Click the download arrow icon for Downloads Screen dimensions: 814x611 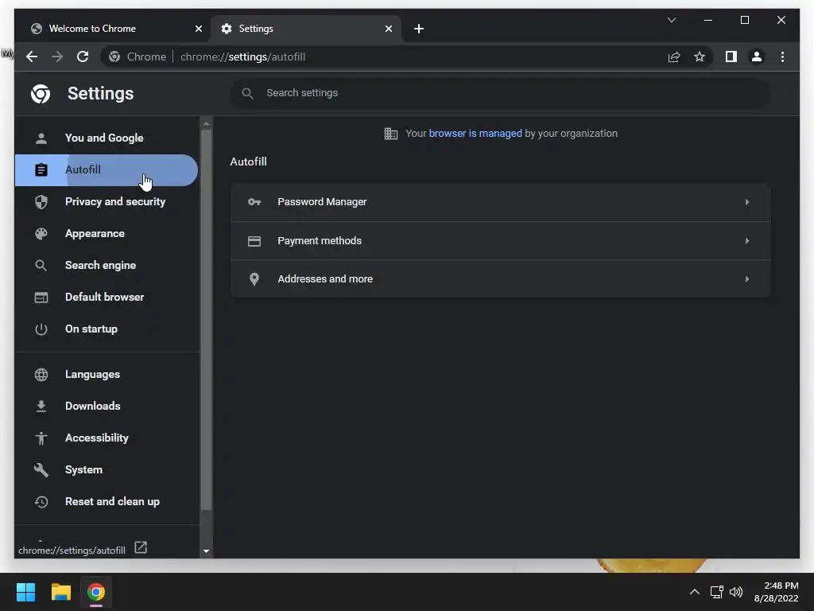coord(41,407)
